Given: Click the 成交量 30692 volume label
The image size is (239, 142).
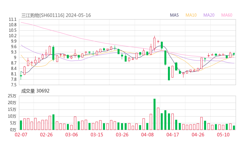Looking at the screenshot, I should (x=35, y=91).
